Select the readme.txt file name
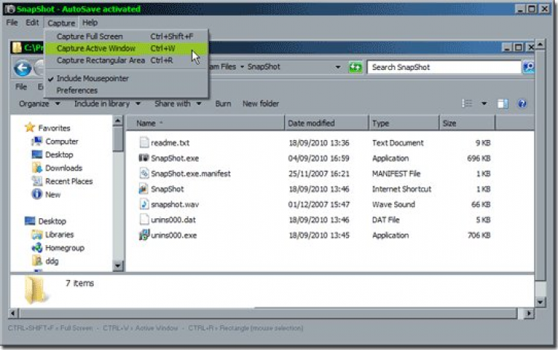The image size is (558, 350). tap(170, 143)
